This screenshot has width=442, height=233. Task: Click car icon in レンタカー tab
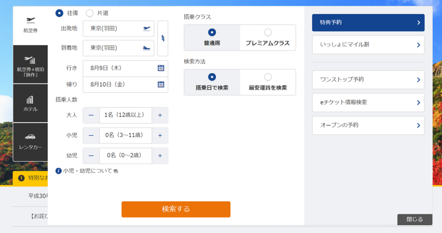[30, 137]
